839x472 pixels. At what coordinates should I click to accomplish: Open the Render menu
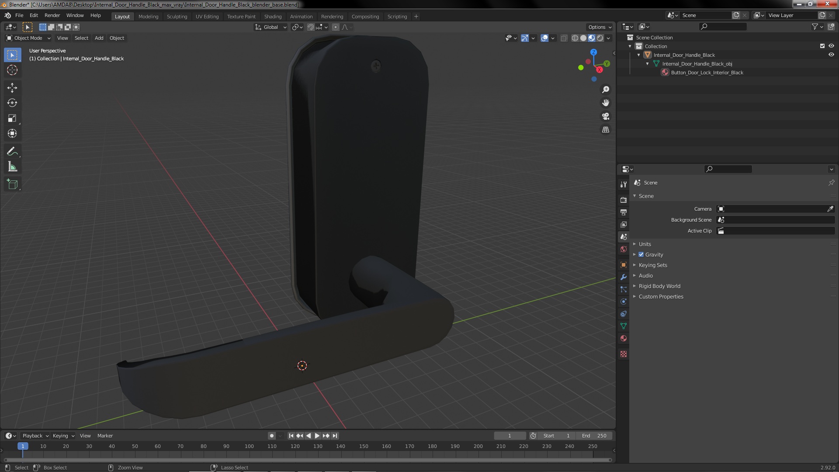[x=52, y=15]
